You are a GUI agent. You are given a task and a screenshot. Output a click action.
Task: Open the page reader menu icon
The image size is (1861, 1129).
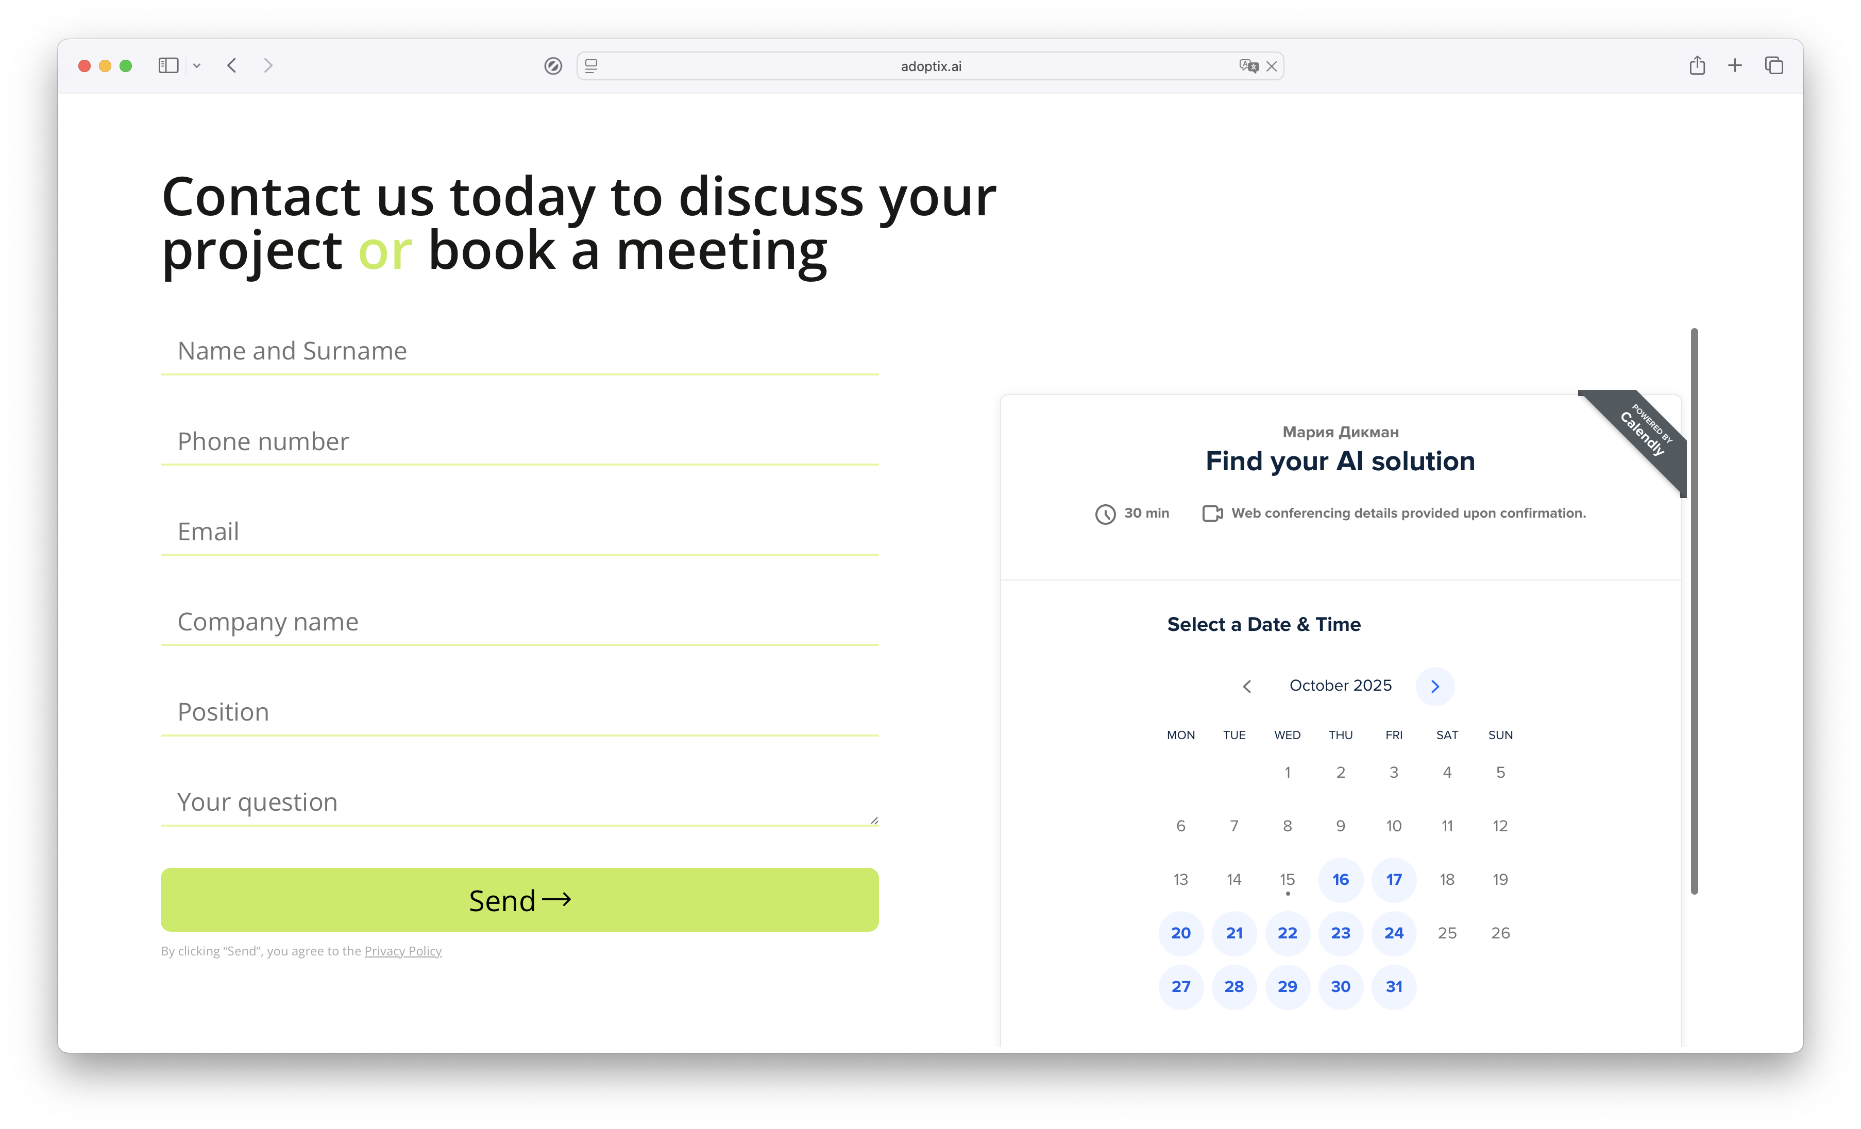tap(591, 66)
